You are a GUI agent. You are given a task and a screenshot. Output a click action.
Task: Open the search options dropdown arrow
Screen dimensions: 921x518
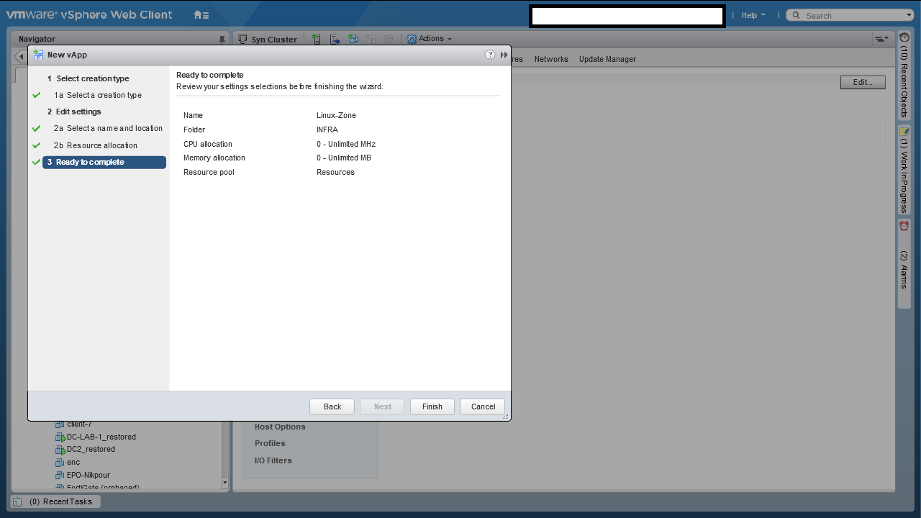[x=909, y=15]
